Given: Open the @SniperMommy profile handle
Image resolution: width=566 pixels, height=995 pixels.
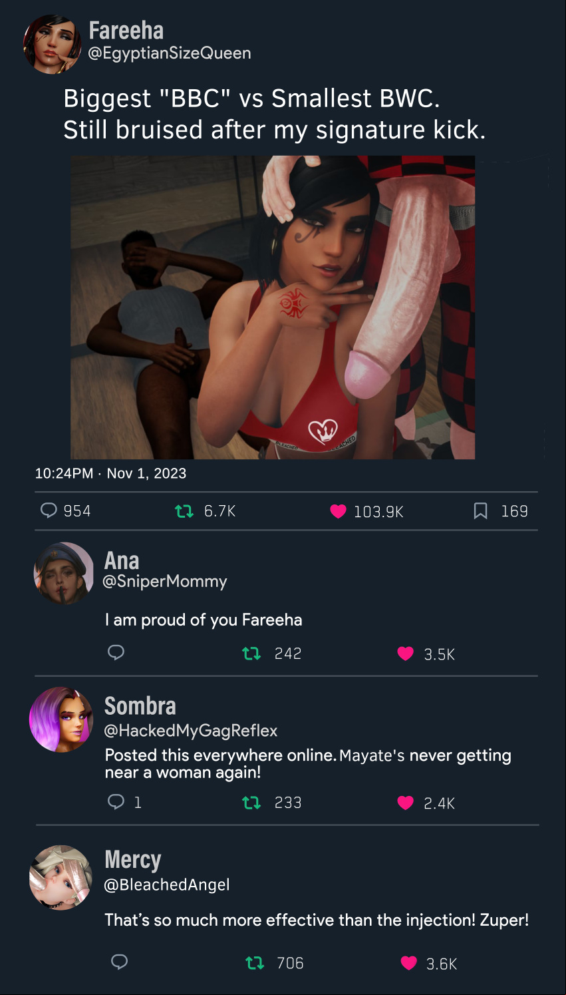Looking at the screenshot, I should click(x=165, y=581).
